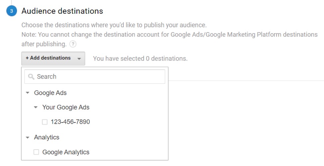Click the 'You have selected 0 destinations' text

click(x=140, y=59)
